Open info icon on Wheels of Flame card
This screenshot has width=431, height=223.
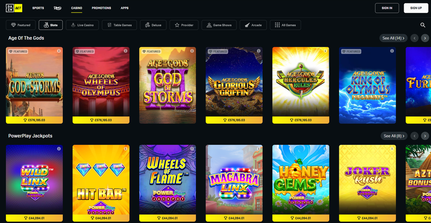[x=192, y=149]
